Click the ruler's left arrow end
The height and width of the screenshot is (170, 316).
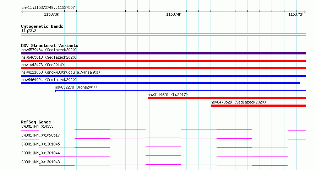point(22,11)
